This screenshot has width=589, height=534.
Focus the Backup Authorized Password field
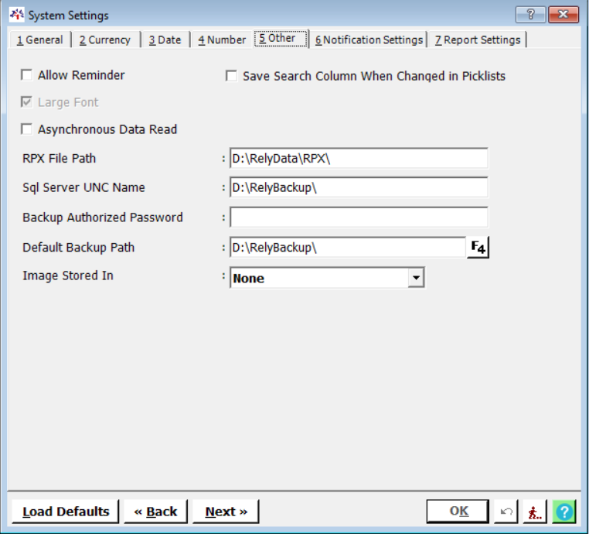pyautogui.click(x=359, y=217)
